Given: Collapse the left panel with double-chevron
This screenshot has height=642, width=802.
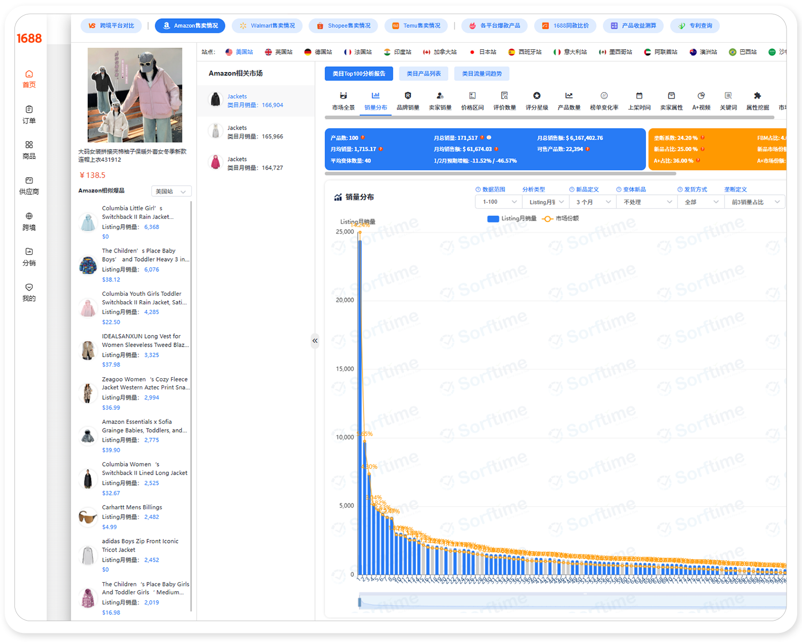Looking at the screenshot, I should (x=315, y=341).
